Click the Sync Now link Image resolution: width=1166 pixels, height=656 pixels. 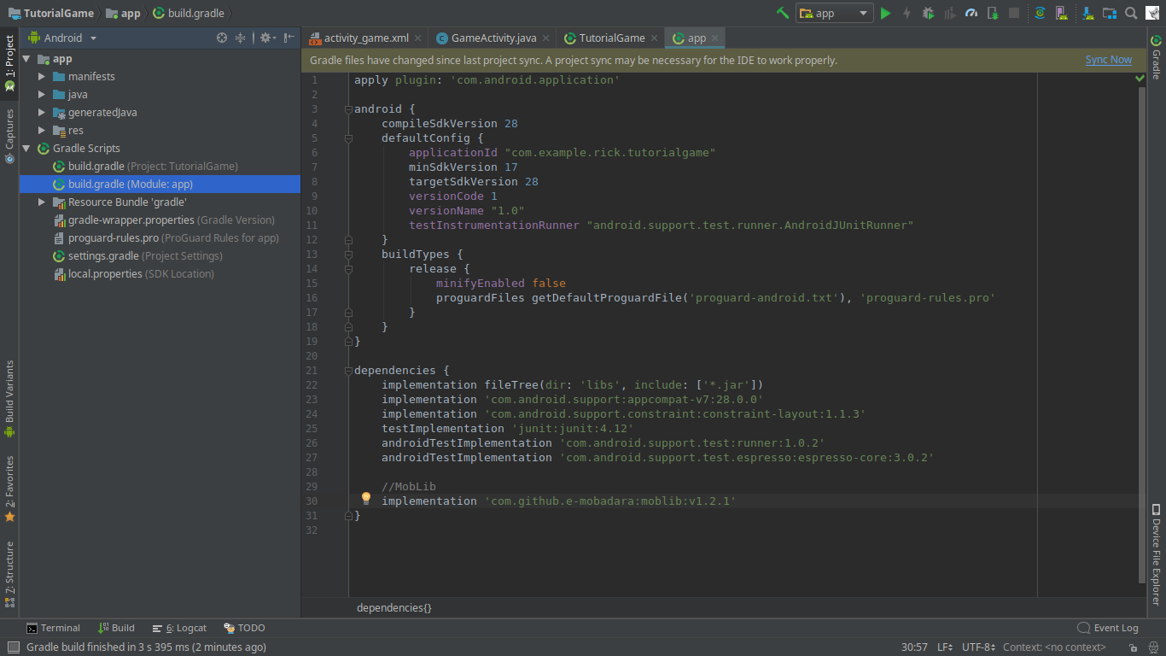click(x=1108, y=60)
